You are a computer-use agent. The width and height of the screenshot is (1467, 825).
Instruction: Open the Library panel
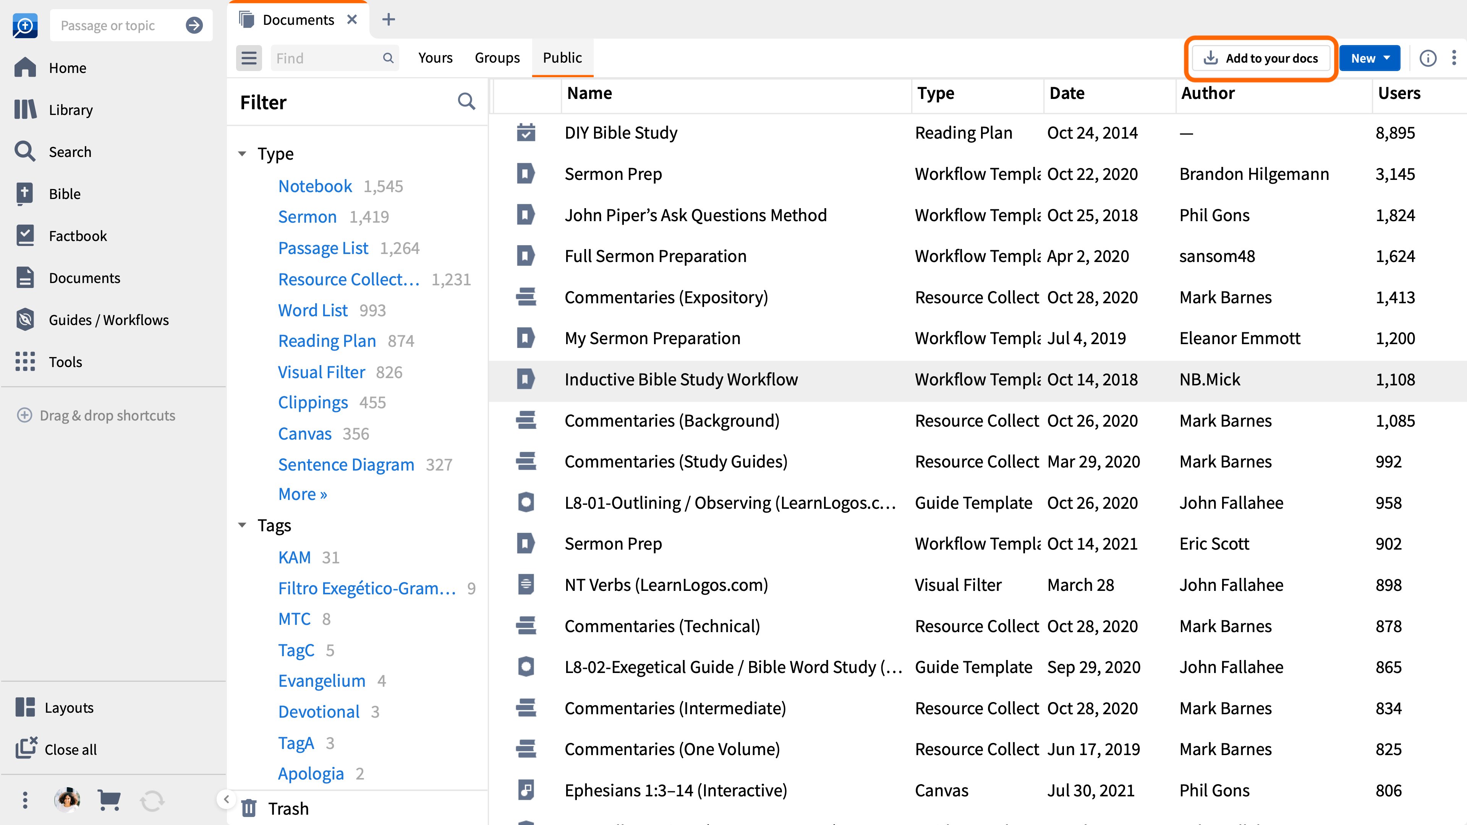click(53, 109)
